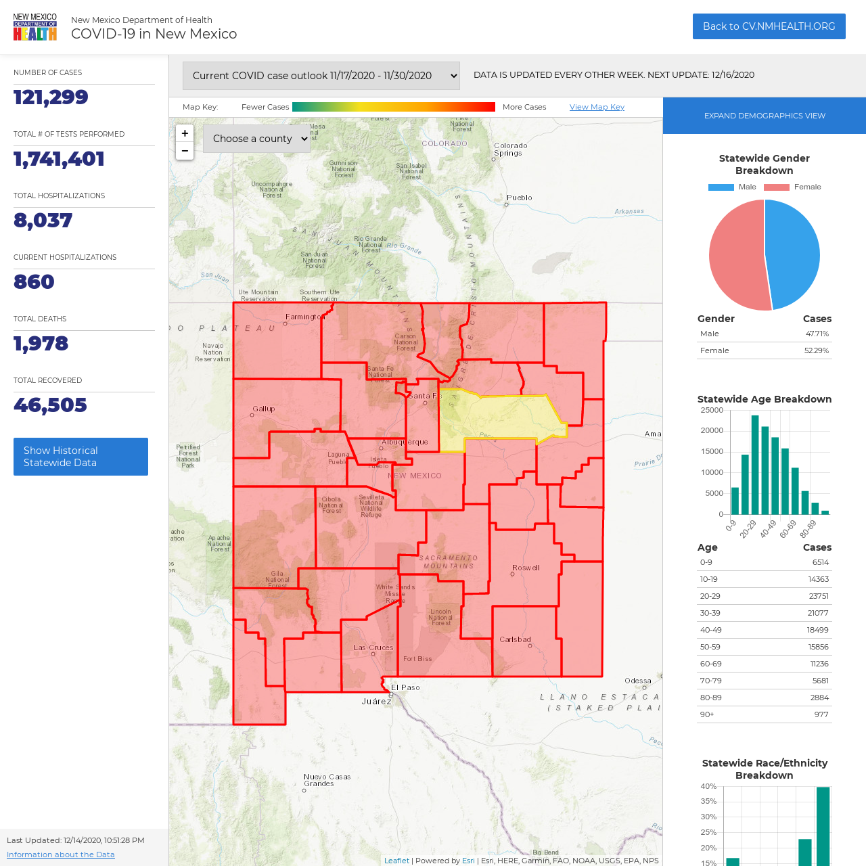Viewport: 866px width, 866px height.
Task: Open the COVID case outlook date dropdown
Action: (x=321, y=76)
